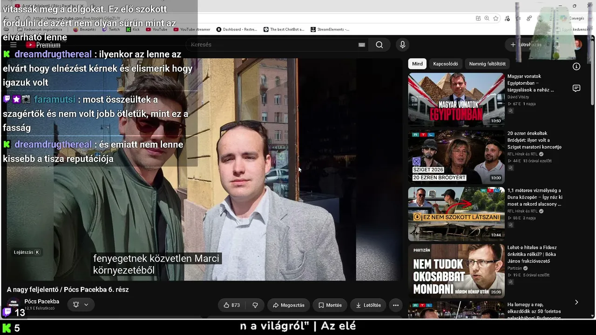Open Twitch bookmark in bookmarks bar
Viewport: 596px width, 335px height.
pos(111,29)
